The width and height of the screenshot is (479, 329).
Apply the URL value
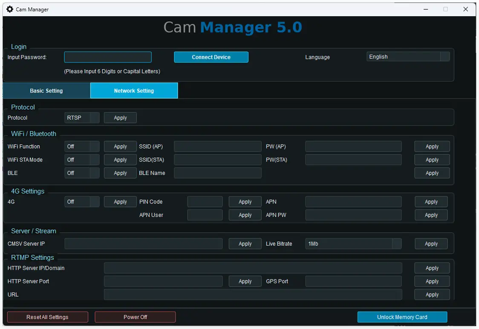[432, 295]
